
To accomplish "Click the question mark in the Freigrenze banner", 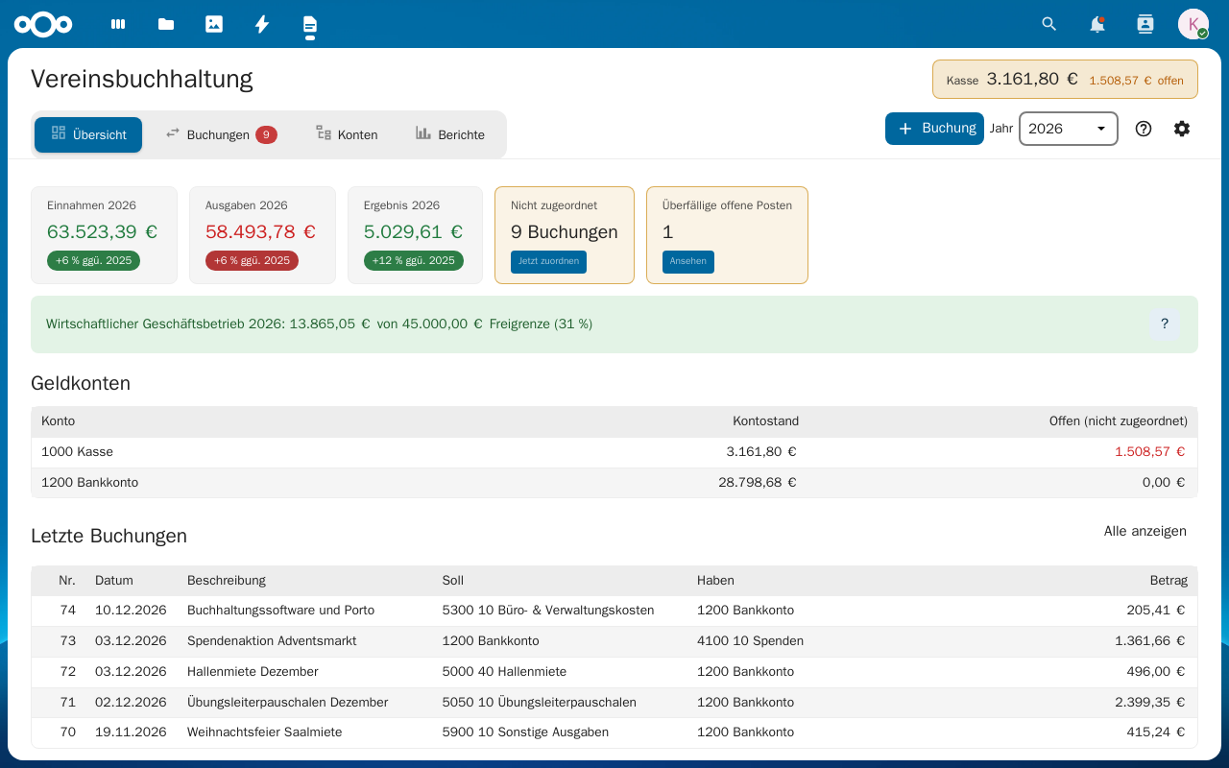I will tap(1165, 324).
